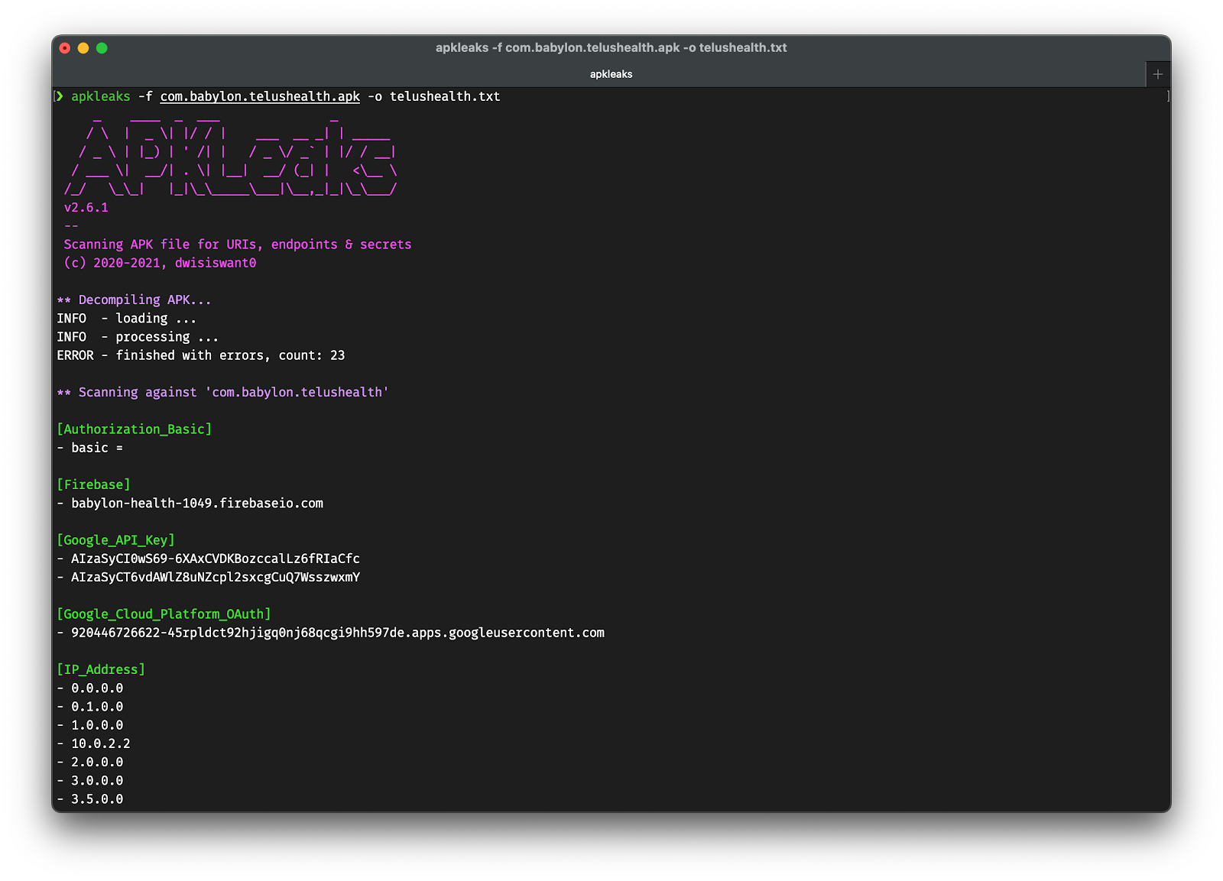Click telushealth.txt output filename in command
Image resolution: width=1223 pixels, height=881 pixels.
coord(445,96)
